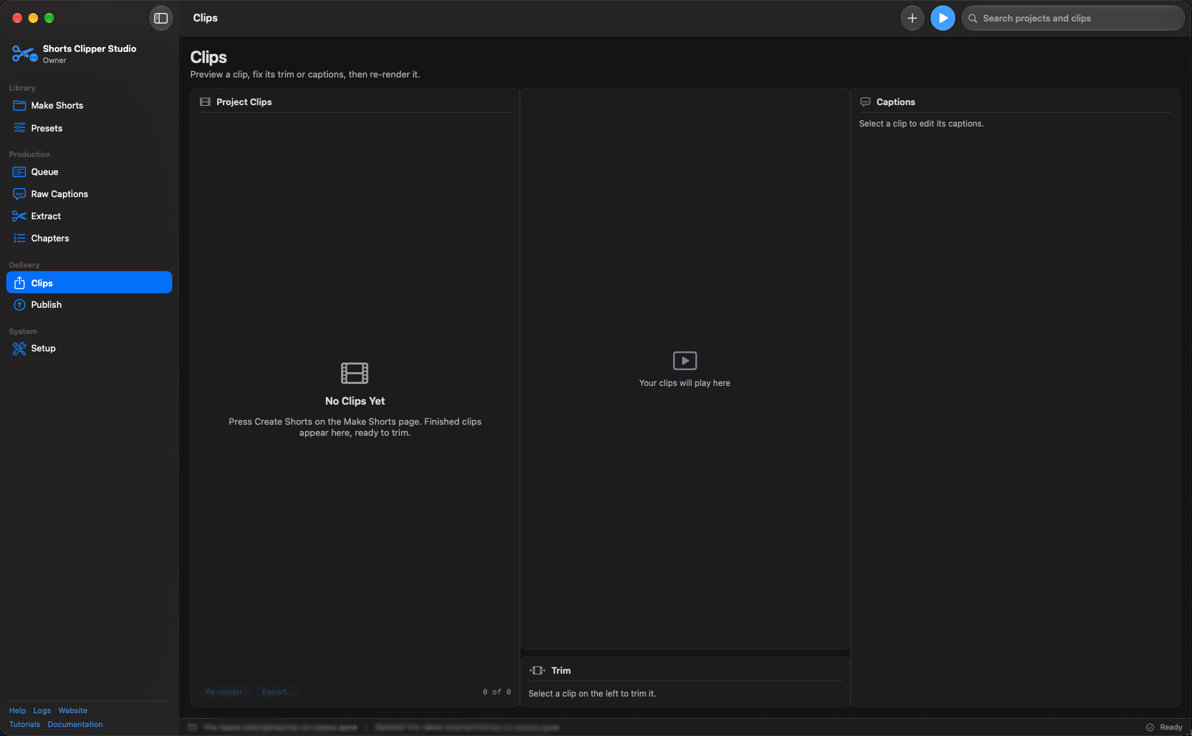1192x736 pixels.
Task: Open the Documentation link
Action: [x=75, y=724]
